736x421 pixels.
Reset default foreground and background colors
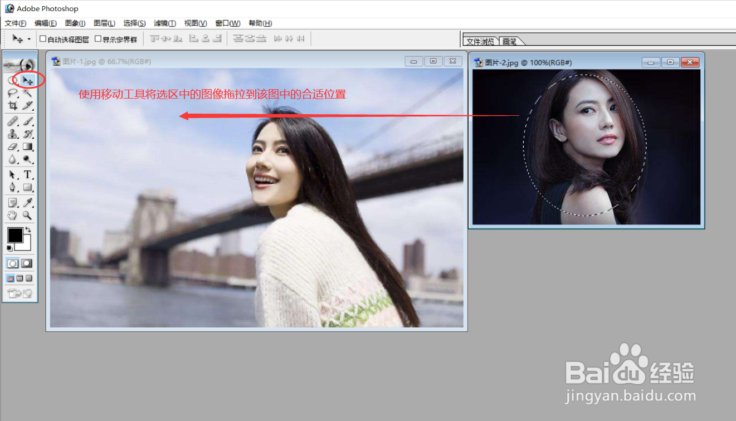9,248
